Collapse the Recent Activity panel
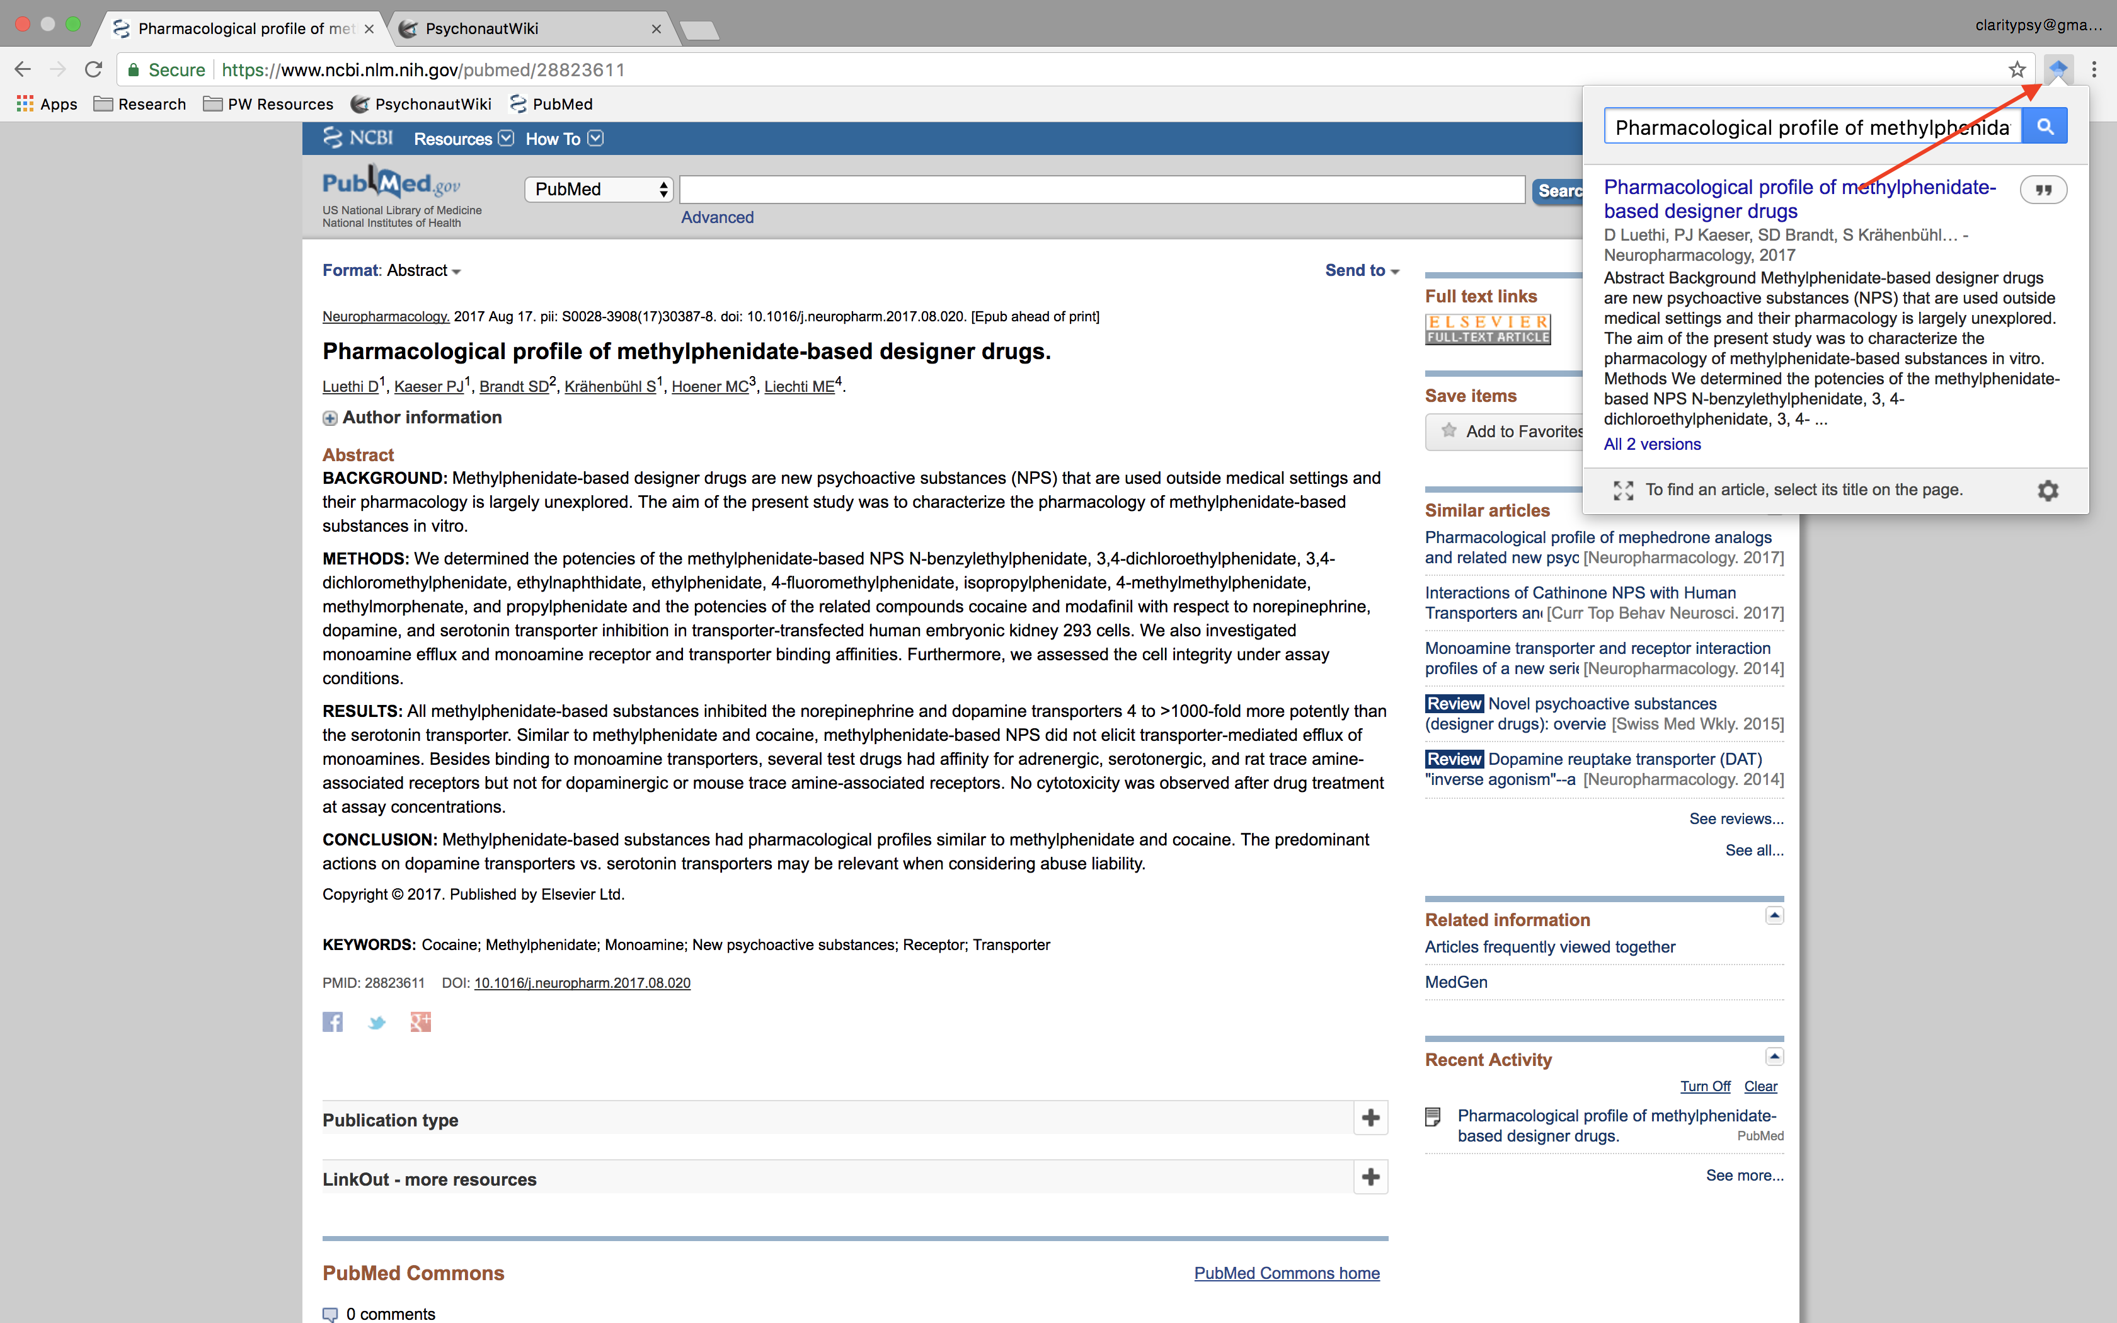 [1774, 1056]
